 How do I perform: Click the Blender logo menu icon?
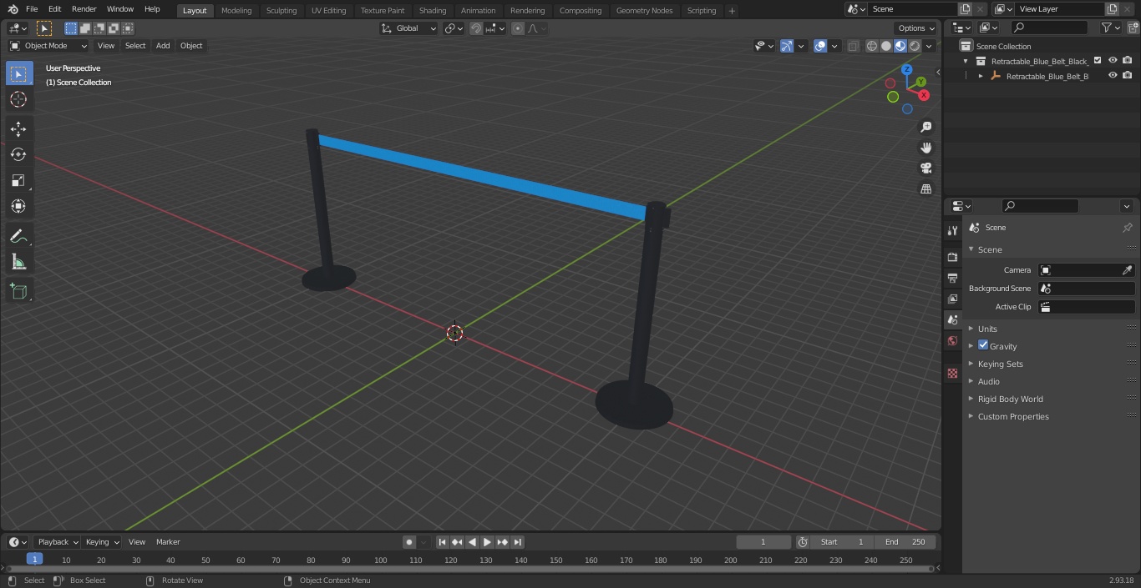pos(13,9)
